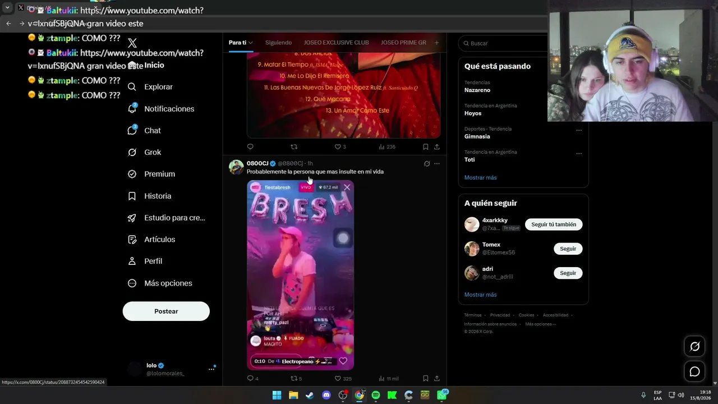Open the lolo account menu dots

click(x=211, y=369)
